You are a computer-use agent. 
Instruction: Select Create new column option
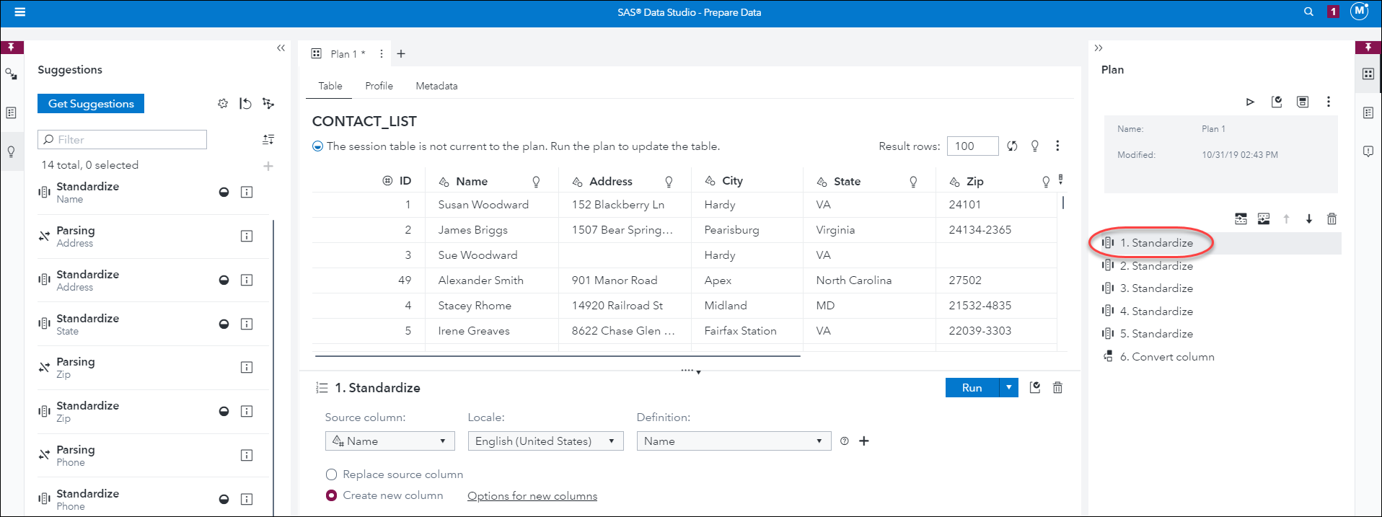[x=332, y=495]
